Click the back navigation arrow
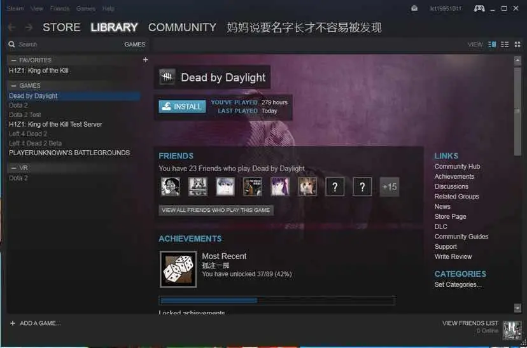 tap(11, 27)
